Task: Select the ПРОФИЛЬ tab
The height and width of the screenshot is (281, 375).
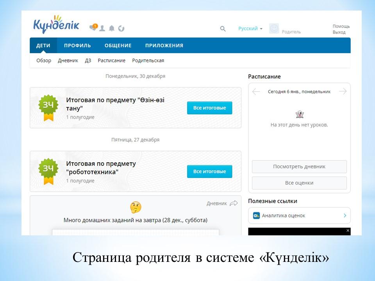Action: click(77, 45)
